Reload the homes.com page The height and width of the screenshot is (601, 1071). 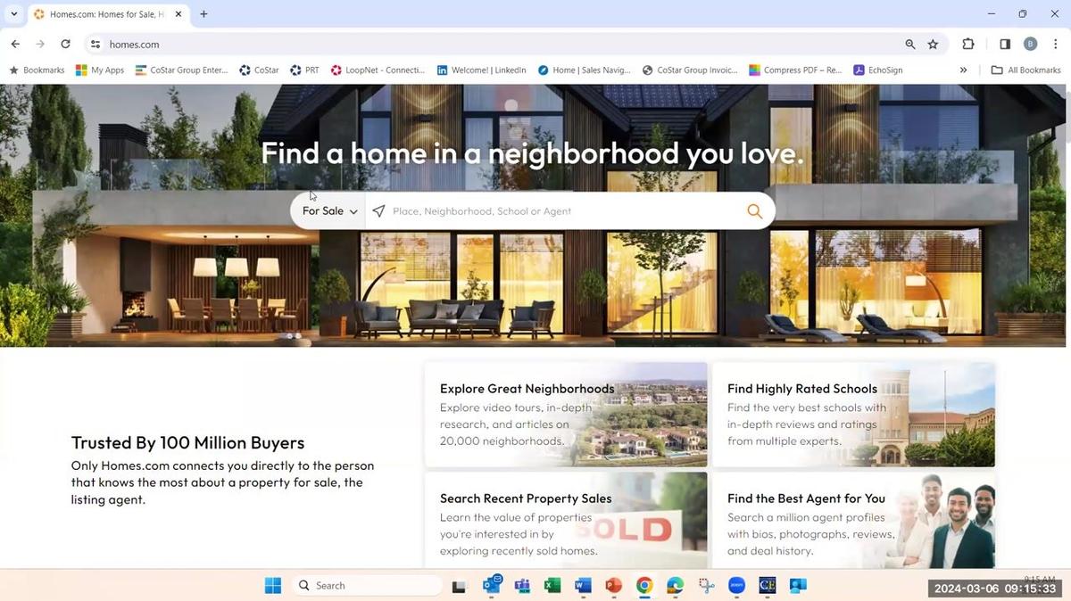point(65,44)
